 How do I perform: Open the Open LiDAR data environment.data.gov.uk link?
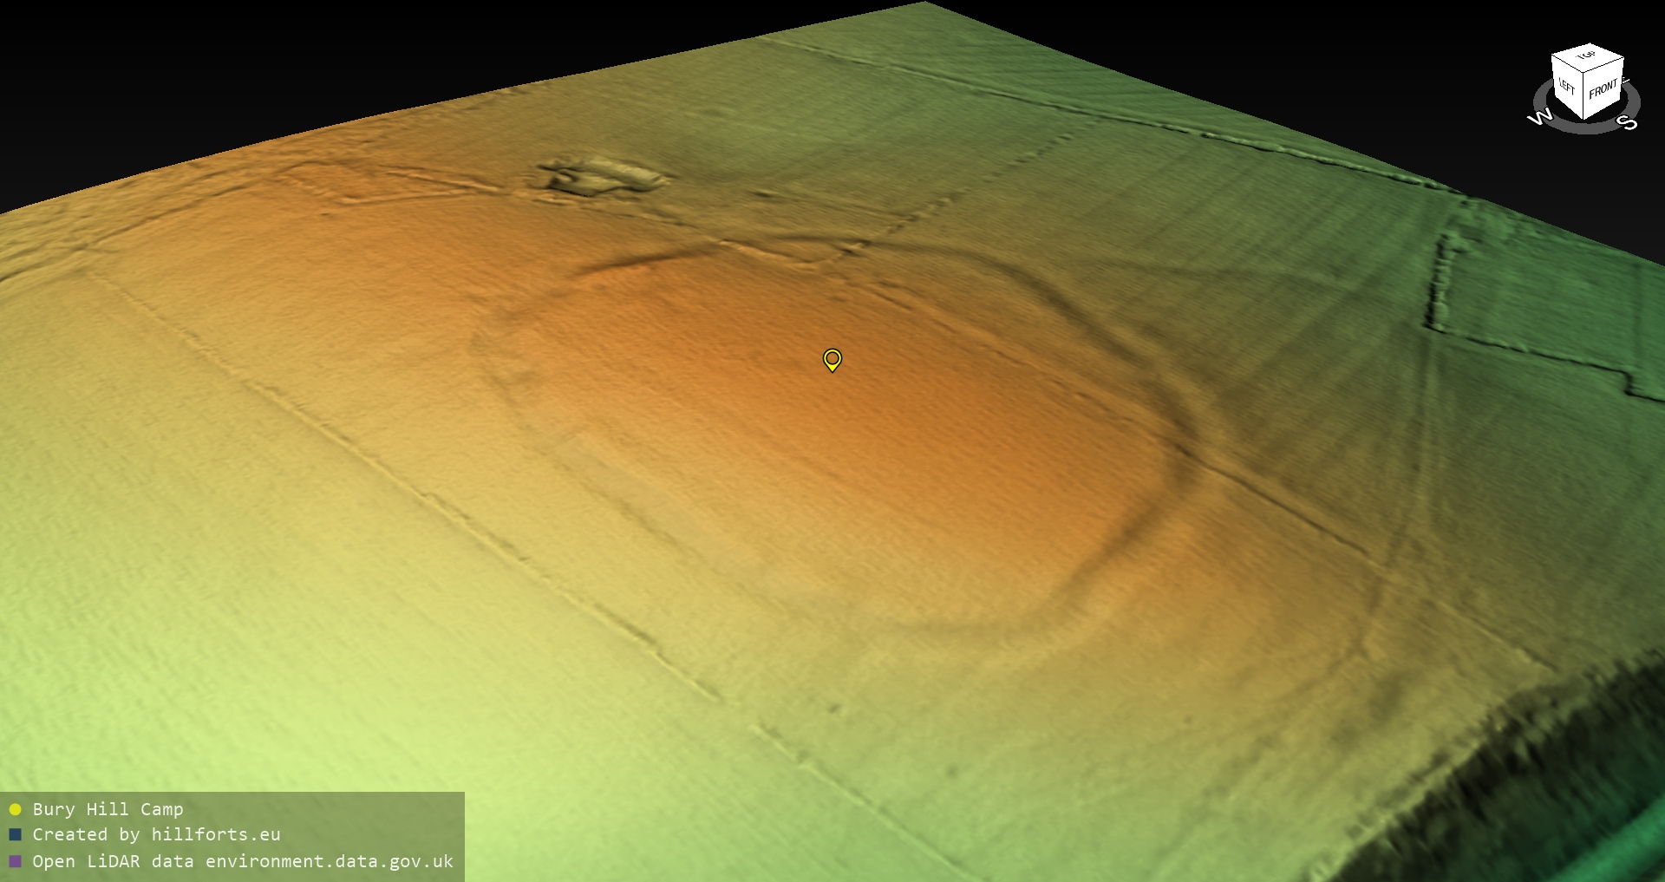pos(243,861)
